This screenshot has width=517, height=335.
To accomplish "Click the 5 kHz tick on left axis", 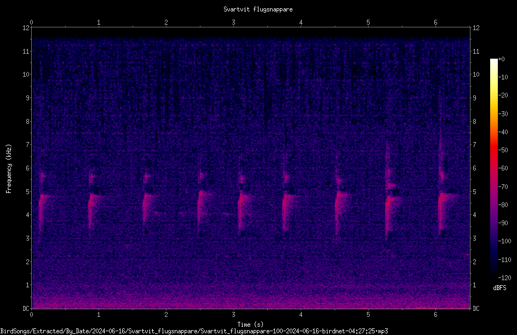I will [x=28, y=191].
